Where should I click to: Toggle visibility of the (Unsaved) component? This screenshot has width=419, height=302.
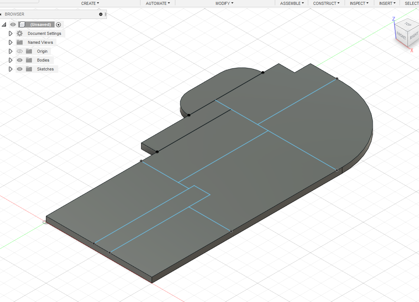coord(13,24)
